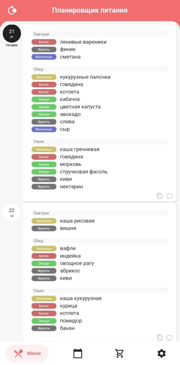Tap the Завтрак header for day 21
Screen dimensions: 180x365
(100, 34)
